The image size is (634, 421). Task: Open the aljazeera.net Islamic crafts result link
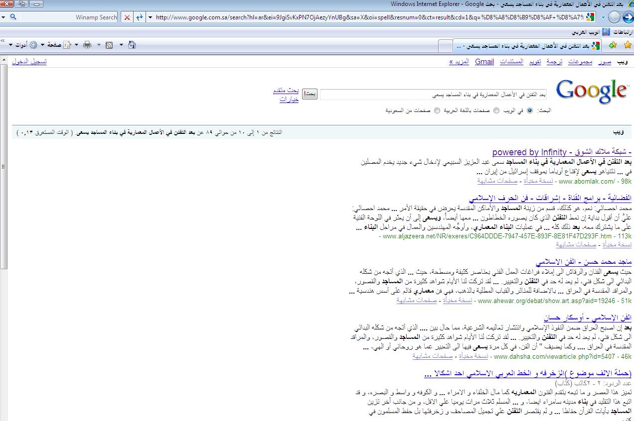pos(550,198)
